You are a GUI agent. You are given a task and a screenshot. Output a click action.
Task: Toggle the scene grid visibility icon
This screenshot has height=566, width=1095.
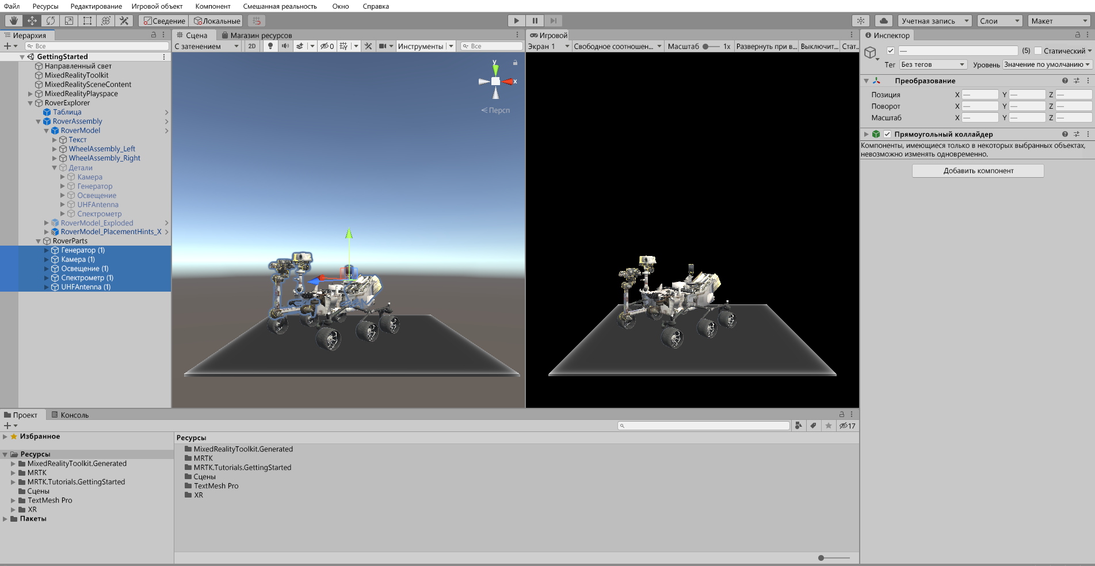pyautogui.click(x=344, y=46)
